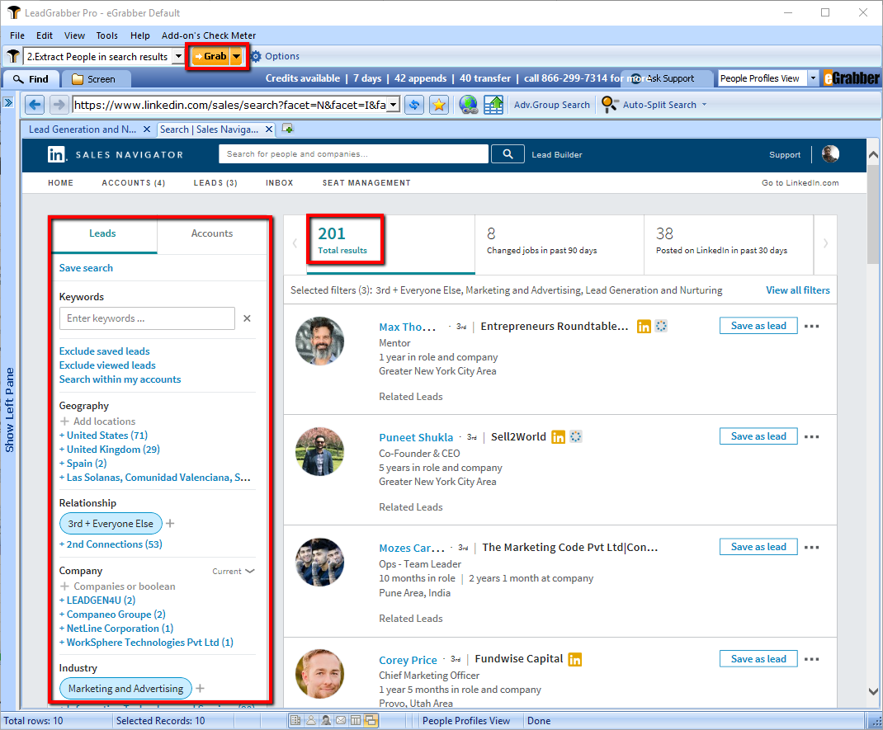Viewport: 883px width, 730px height.
Task: Open the user profile avatar menu
Action: [831, 153]
